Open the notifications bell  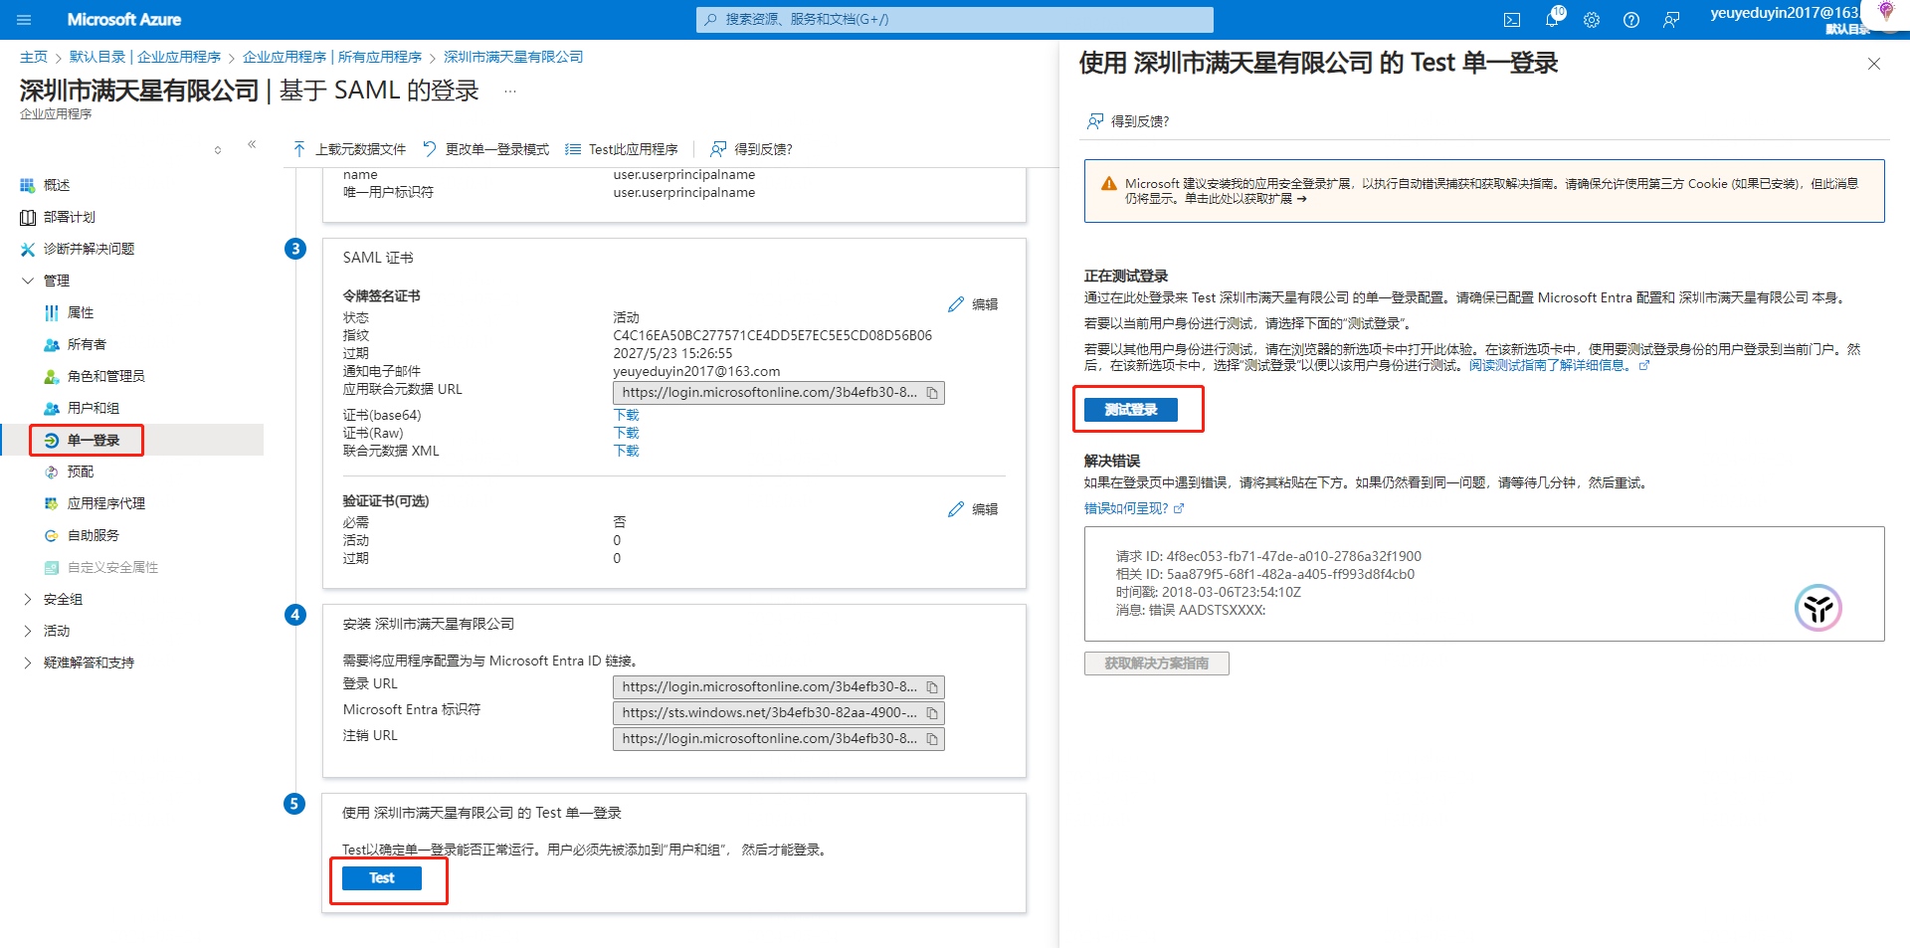[1552, 19]
